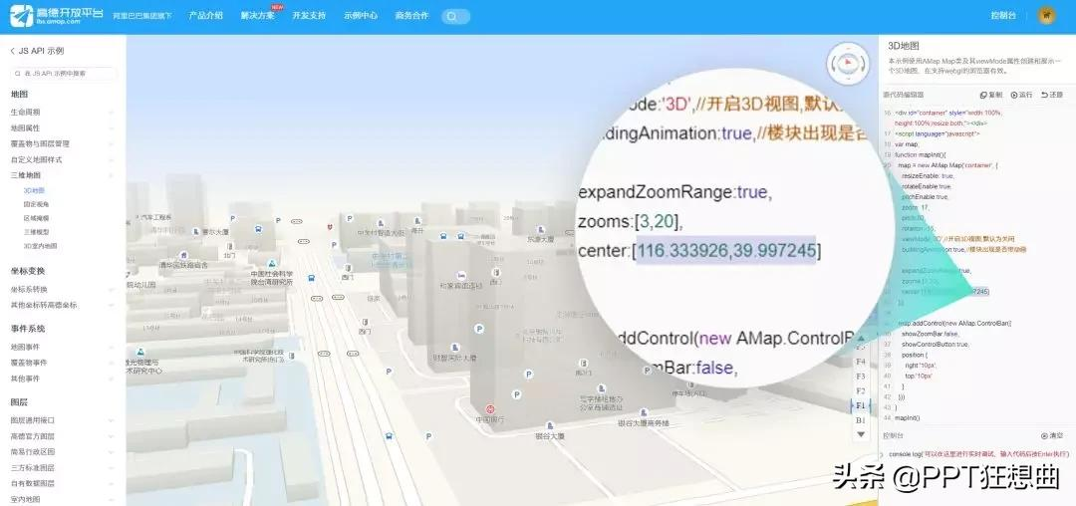Clear the console with 清空
The width and height of the screenshot is (1076, 506).
tap(1052, 435)
